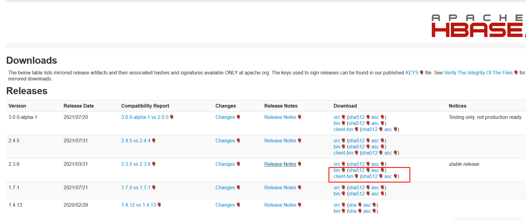
Task: Click external icon beside 2.3.5 vs 2.3.6
Action: tap(154, 164)
